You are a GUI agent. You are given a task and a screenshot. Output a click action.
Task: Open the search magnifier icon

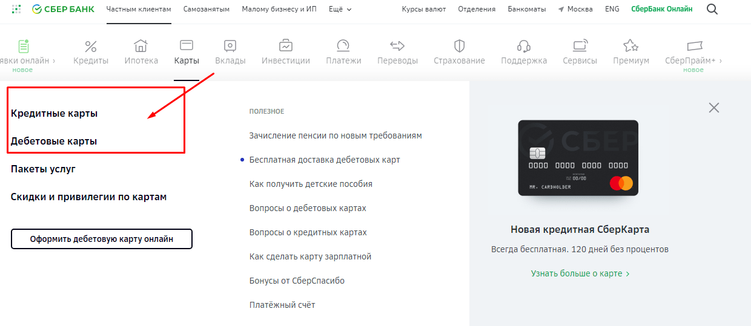712,9
